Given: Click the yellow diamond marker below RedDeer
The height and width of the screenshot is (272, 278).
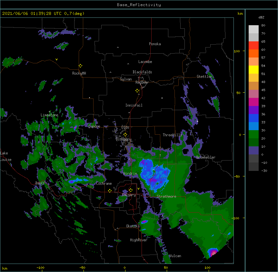Looking at the screenshot, I should (137, 90).
